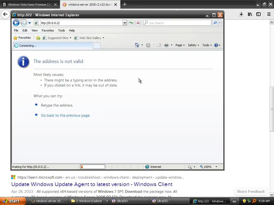Click the Read mail icon
274x205 pixels.
pos(159,45)
